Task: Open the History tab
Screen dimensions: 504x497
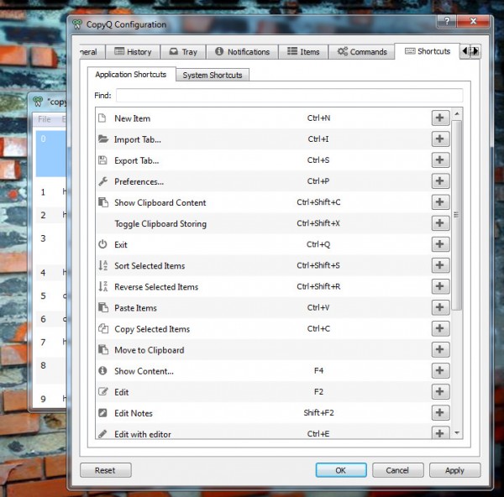Action: (133, 52)
